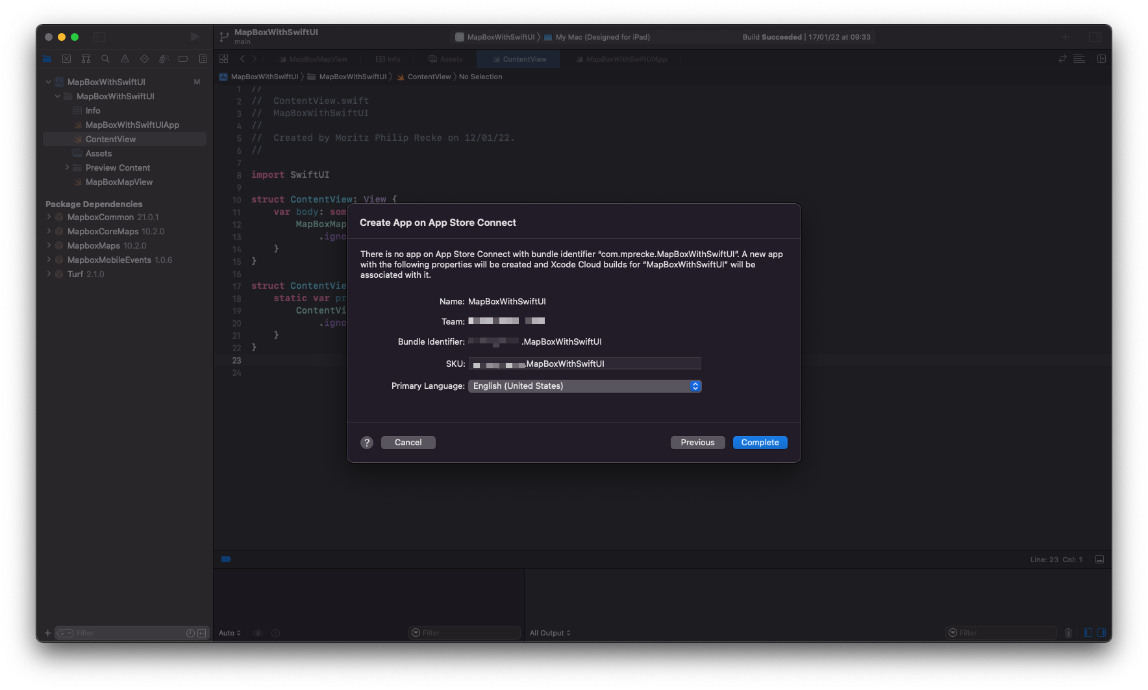Open the Issue navigator warning icon

pyautogui.click(x=125, y=59)
